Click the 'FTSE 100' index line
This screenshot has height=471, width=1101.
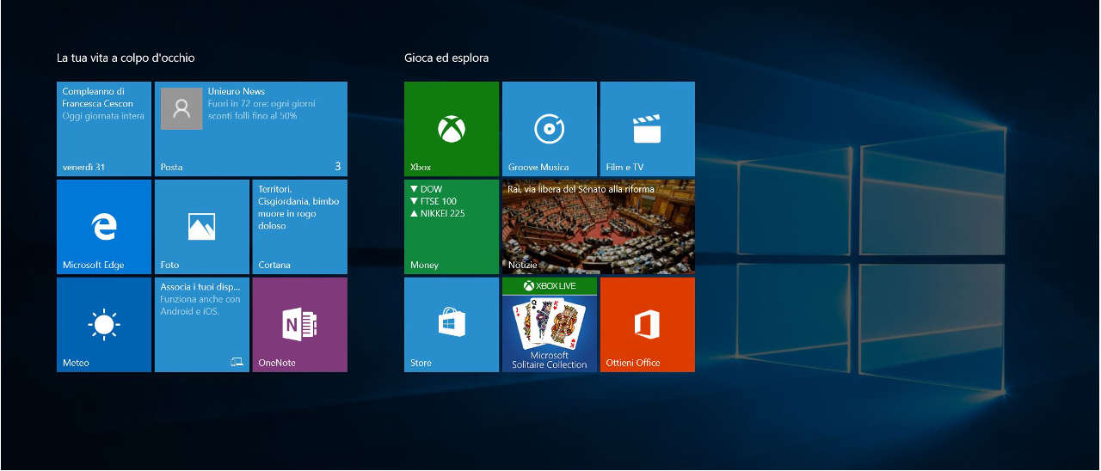pyautogui.click(x=434, y=201)
